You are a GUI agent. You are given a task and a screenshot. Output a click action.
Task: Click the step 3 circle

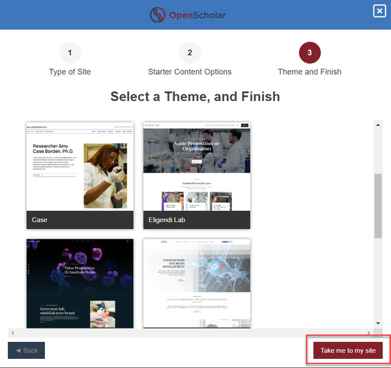click(x=310, y=53)
